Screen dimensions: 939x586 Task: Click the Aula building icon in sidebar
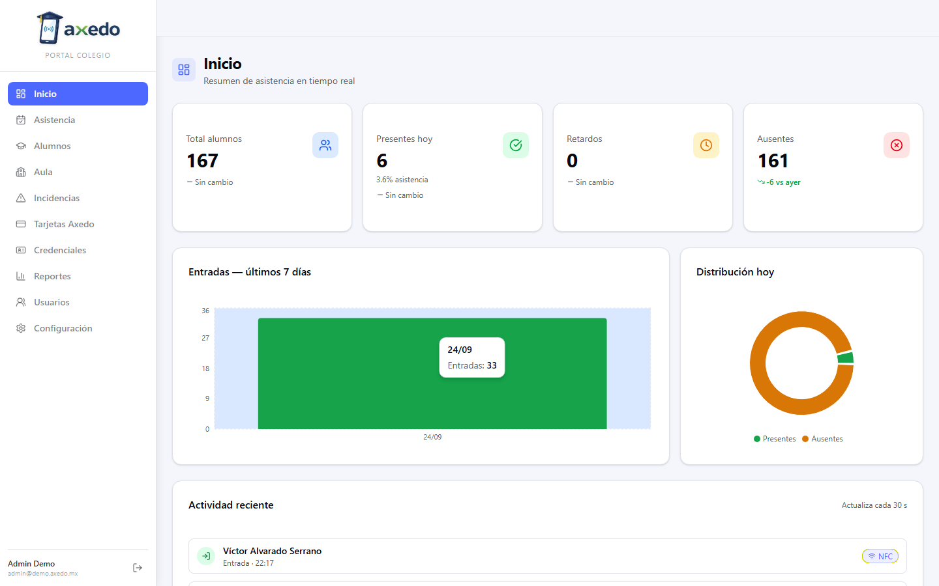coord(21,172)
